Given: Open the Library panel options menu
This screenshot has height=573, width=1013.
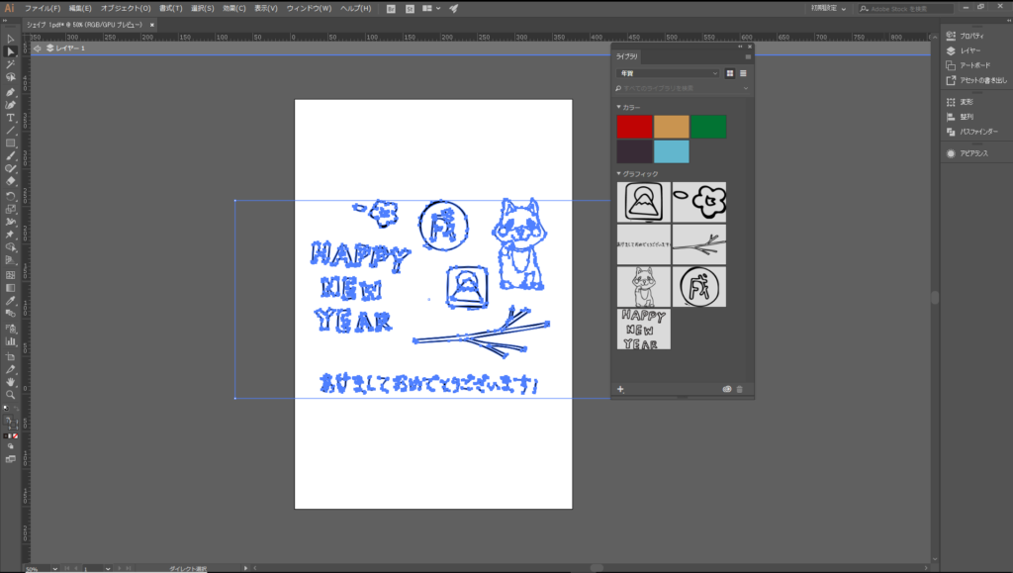Looking at the screenshot, I should [x=748, y=56].
